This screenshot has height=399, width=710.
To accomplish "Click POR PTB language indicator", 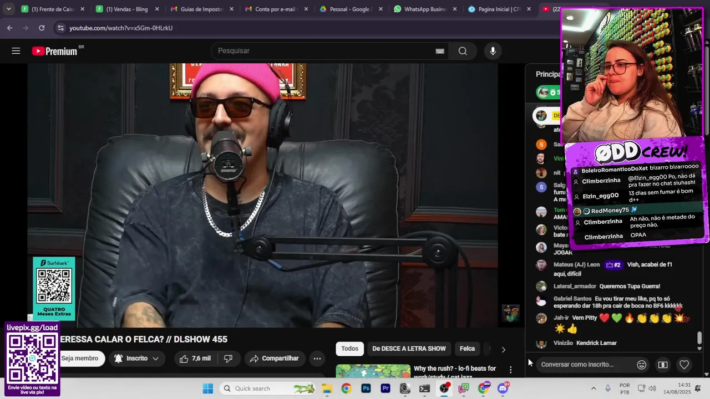I will (625, 388).
